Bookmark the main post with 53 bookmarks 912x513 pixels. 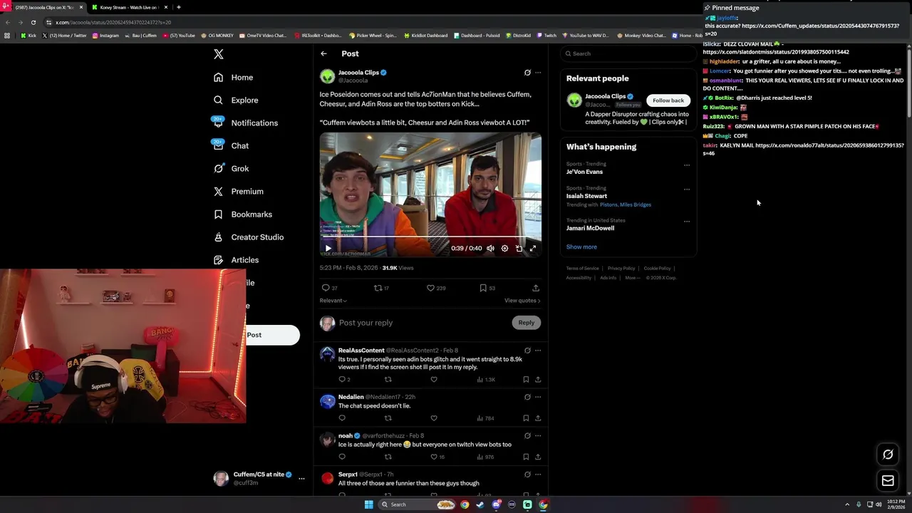487,288
